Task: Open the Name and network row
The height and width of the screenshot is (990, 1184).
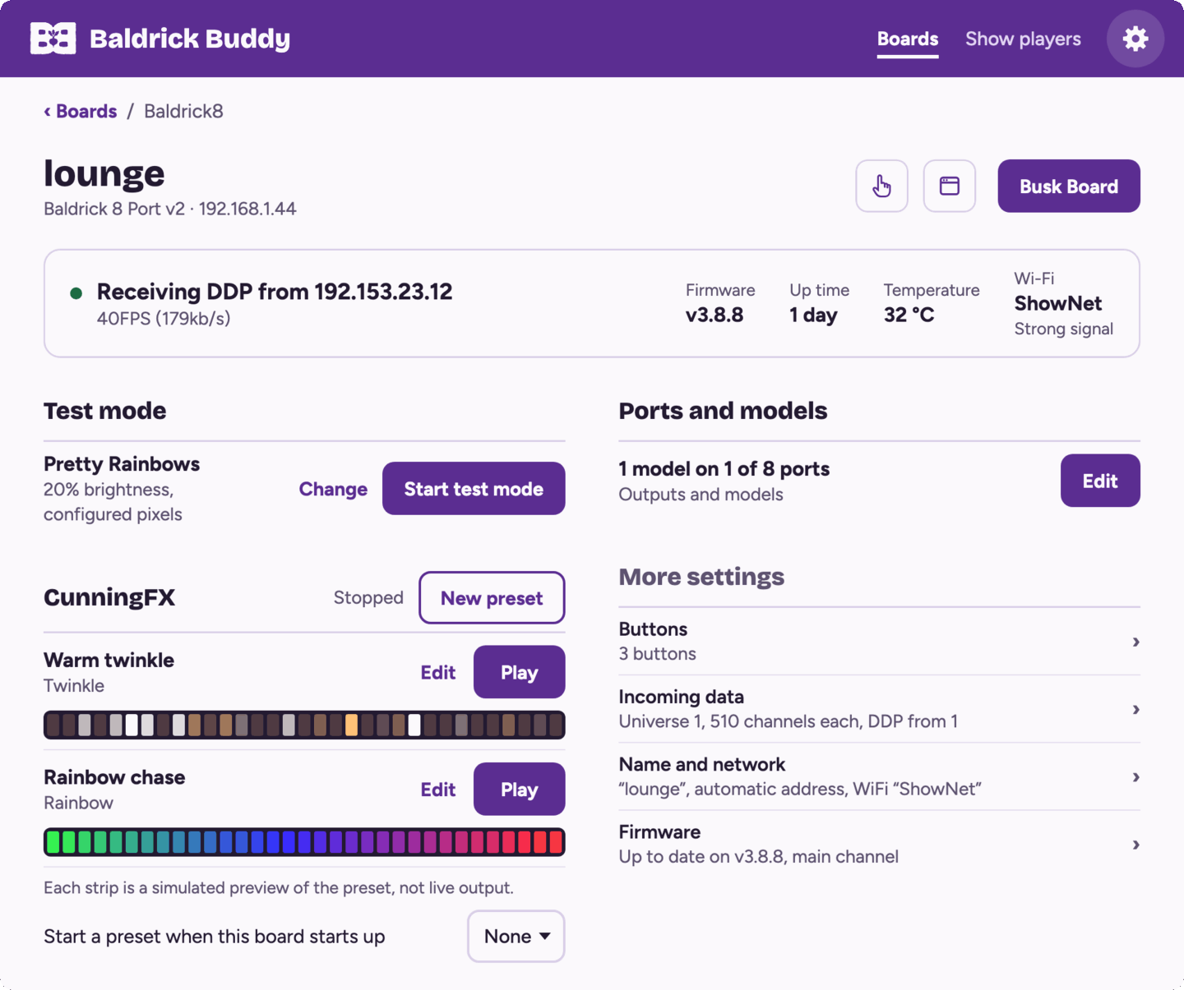Action: tap(879, 776)
